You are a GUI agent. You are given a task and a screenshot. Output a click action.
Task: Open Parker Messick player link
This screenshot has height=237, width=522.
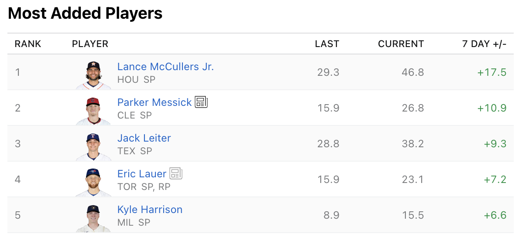pos(155,102)
